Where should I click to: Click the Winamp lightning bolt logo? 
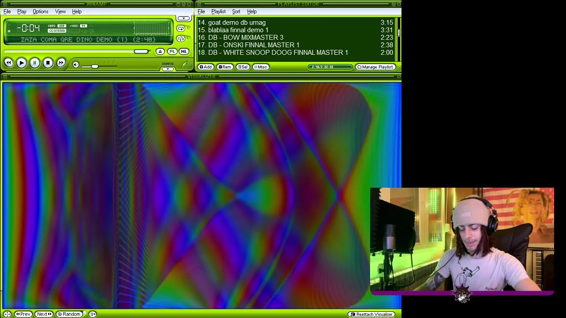pyautogui.click(x=184, y=65)
